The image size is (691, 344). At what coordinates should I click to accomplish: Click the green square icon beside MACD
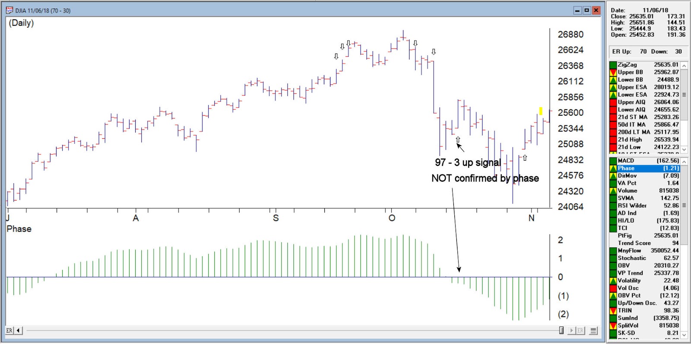[613, 161]
